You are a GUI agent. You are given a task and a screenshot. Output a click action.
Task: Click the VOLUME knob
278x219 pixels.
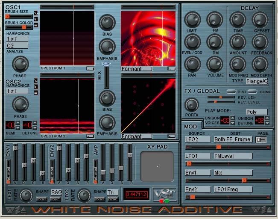[x=215, y=64]
